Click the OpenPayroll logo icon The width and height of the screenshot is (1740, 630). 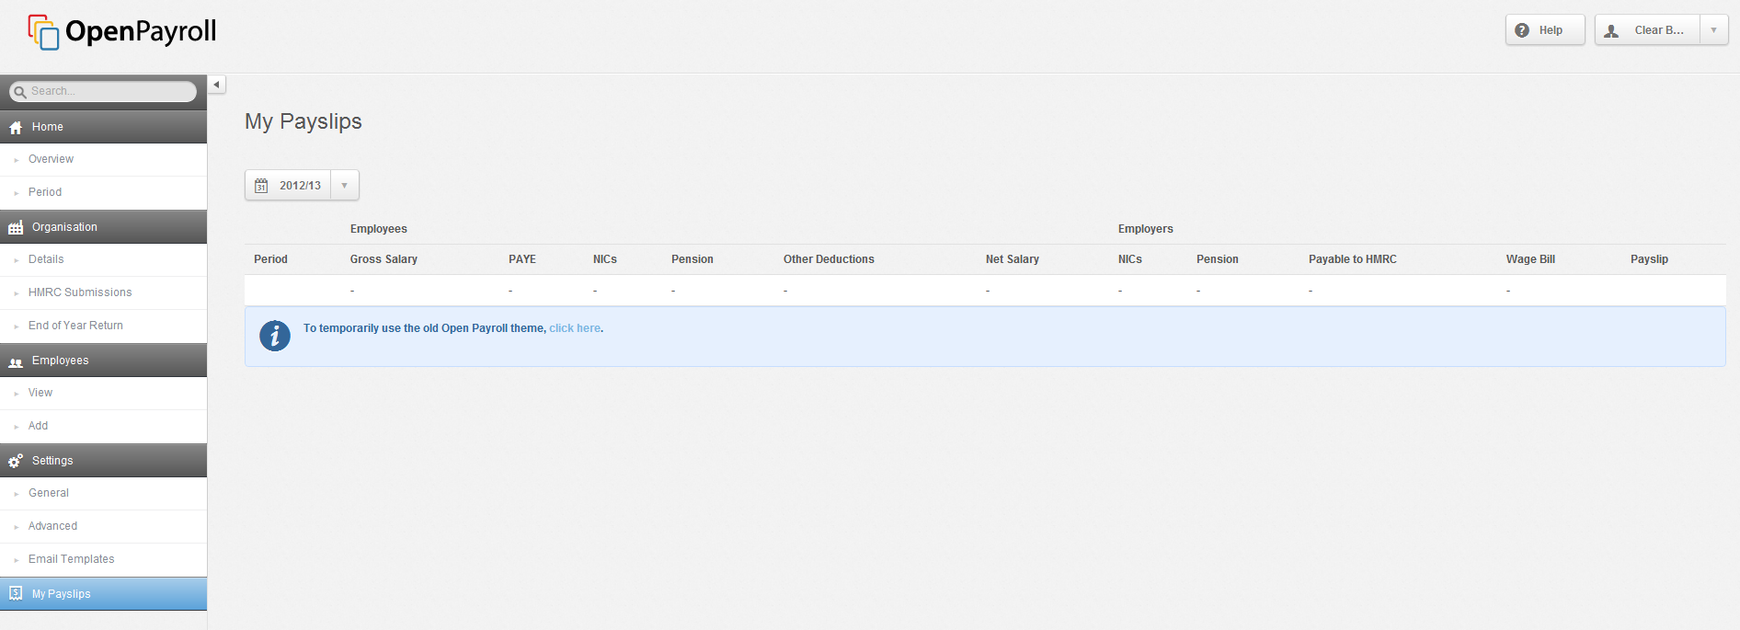[43, 32]
